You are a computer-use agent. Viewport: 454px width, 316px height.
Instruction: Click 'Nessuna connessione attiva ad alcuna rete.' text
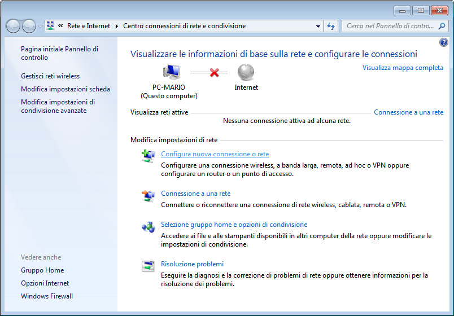287,121
